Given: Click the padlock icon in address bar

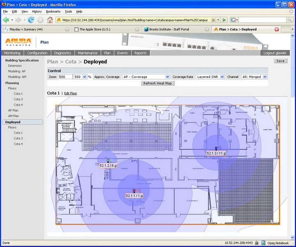Looking at the screenshot, I should click(x=213, y=20).
